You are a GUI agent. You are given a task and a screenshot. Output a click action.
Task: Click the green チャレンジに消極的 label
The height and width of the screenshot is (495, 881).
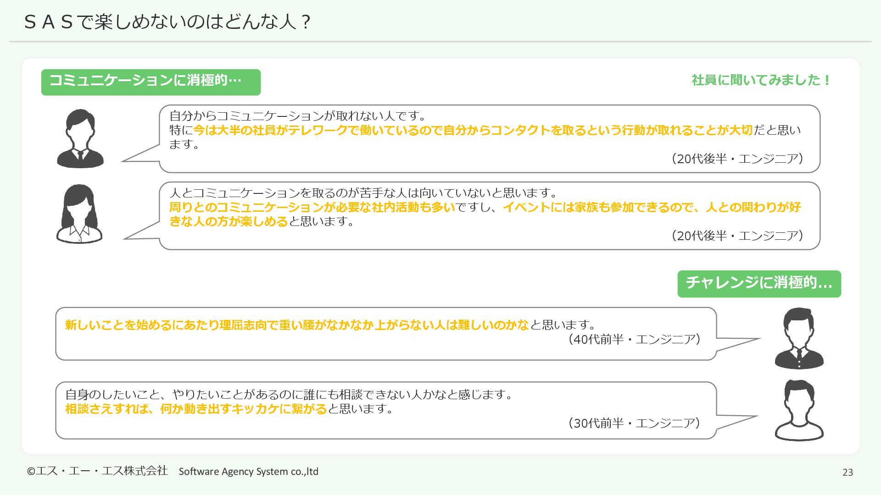[x=759, y=284]
